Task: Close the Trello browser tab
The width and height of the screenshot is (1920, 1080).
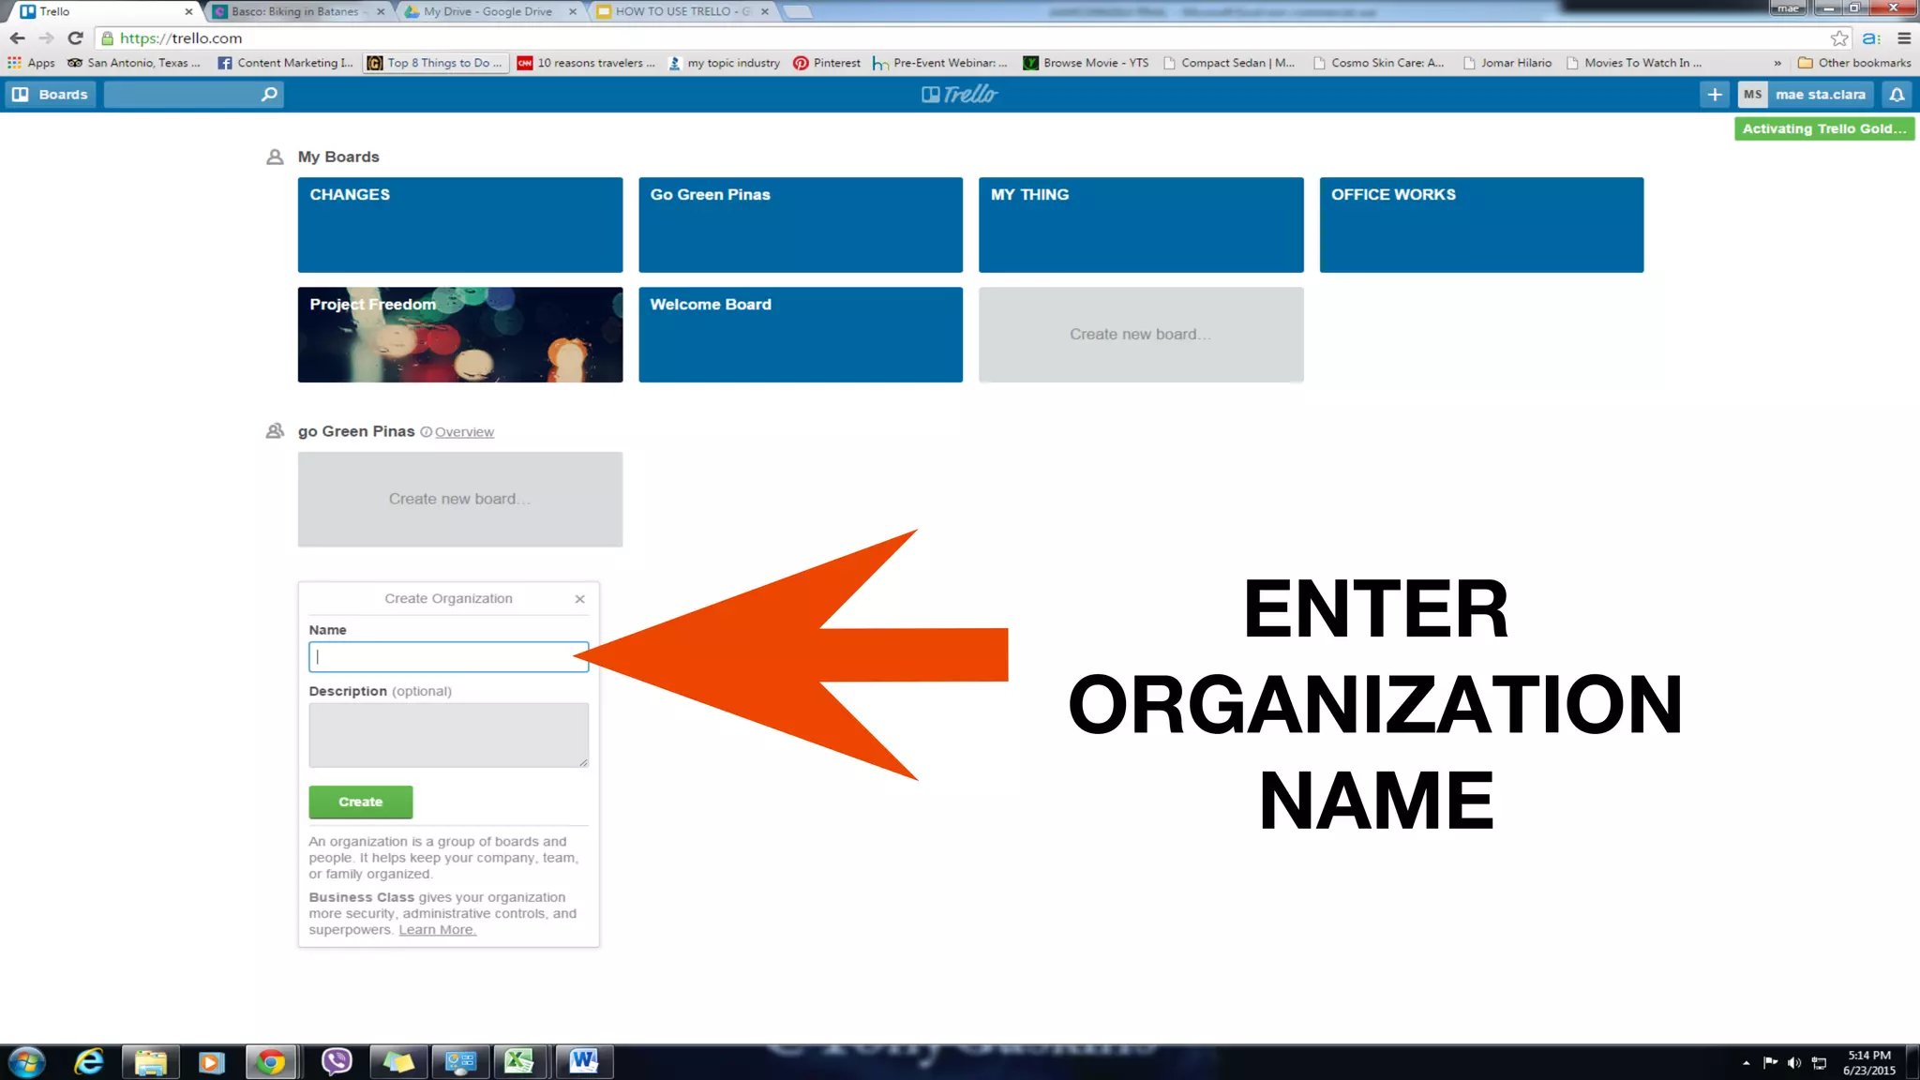Action: point(188,11)
